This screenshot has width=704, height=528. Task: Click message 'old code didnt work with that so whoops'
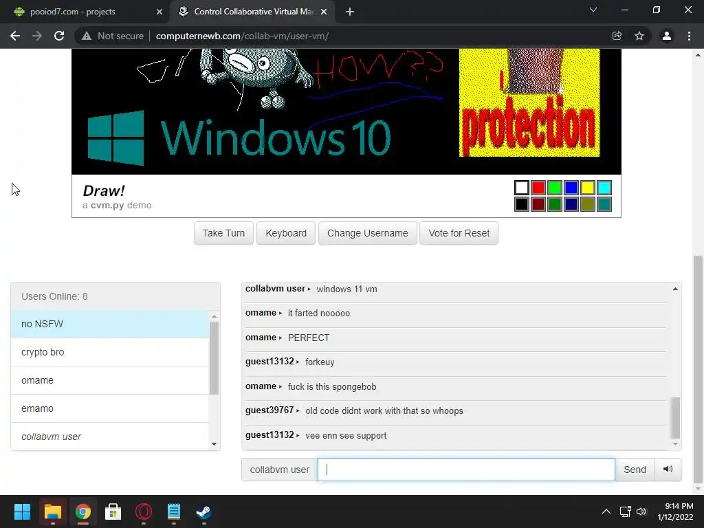(384, 411)
